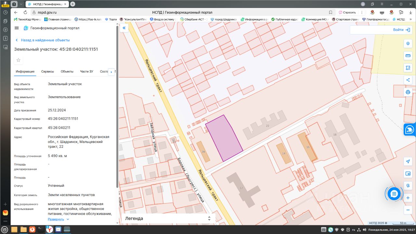Share the current map view

click(408, 80)
